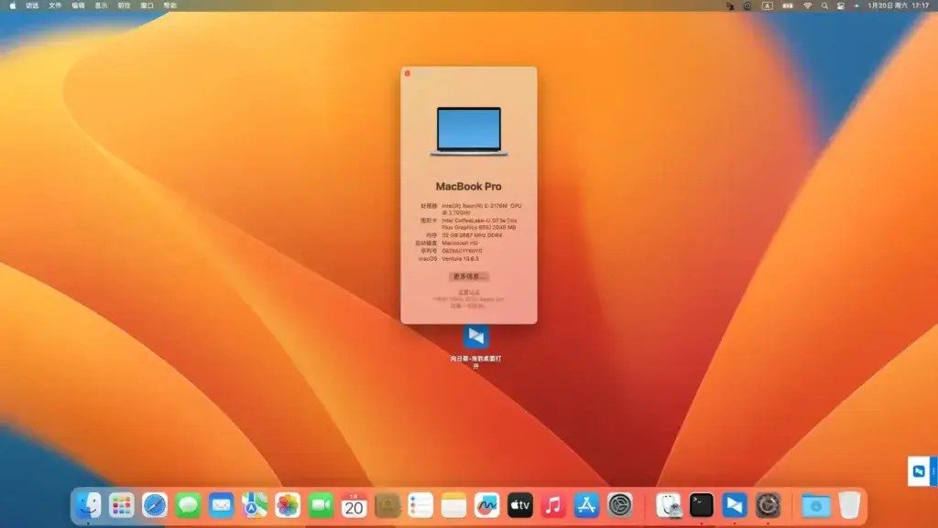The image size is (938, 528).
Task: Click the 32 GB 2667 MHz DDR4 memory value
Action: pos(472,235)
